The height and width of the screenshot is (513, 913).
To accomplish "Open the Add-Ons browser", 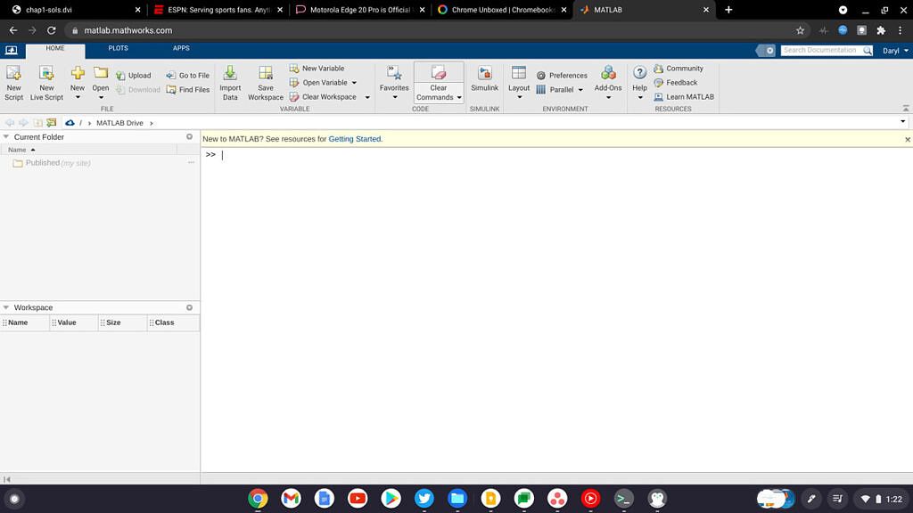I will (608, 80).
